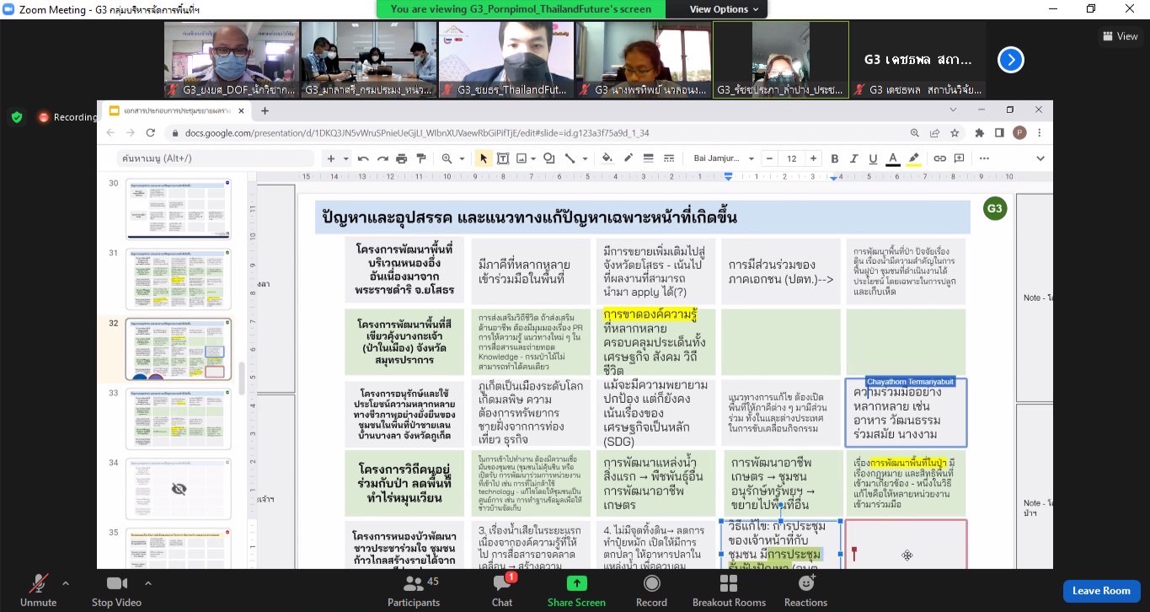This screenshot has height=612, width=1150.
Task: Click Stop Video in Zoom
Action: coord(116,589)
